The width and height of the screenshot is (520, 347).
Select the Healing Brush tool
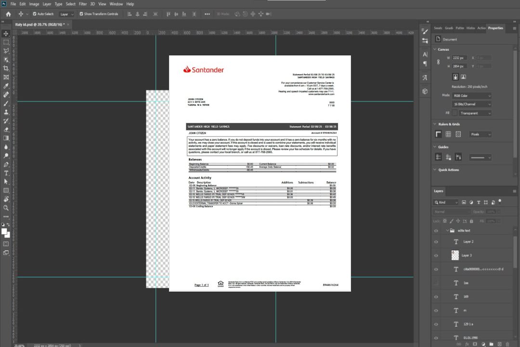click(x=6, y=94)
